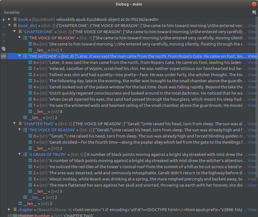
Task: Click View link on the 'A GRAIN OF TRUTH' row
Action: click(x=252, y=155)
